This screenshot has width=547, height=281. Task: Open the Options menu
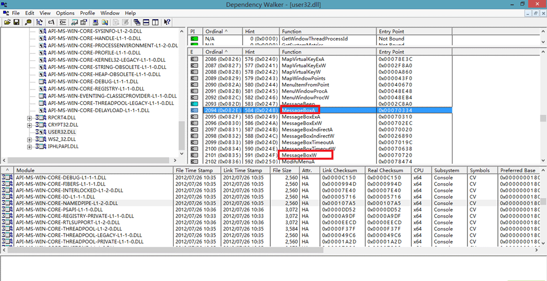[x=65, y=13]
